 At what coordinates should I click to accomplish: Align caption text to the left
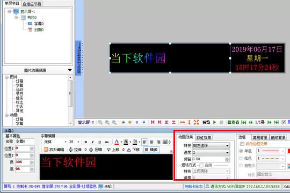(144, 142)
